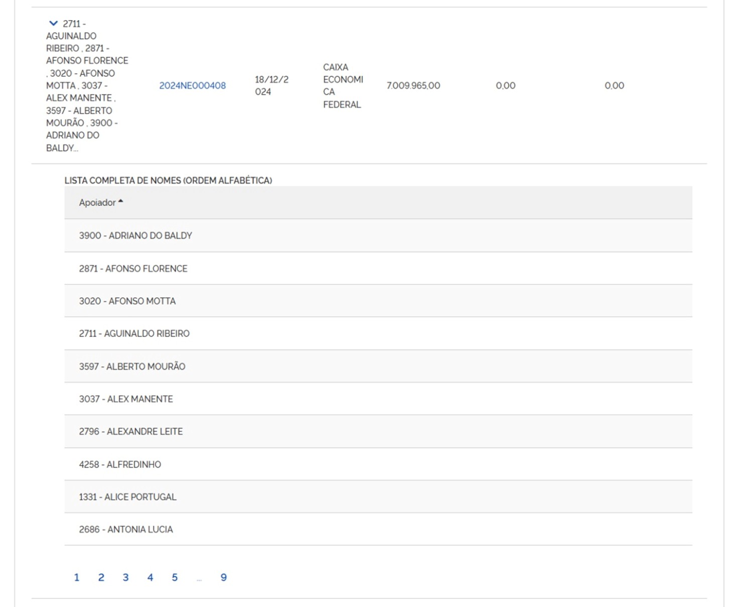Select the 1331 - ALICE PORTUGAL row
Screen dimensions: 743x607
[x=127, y=497]
